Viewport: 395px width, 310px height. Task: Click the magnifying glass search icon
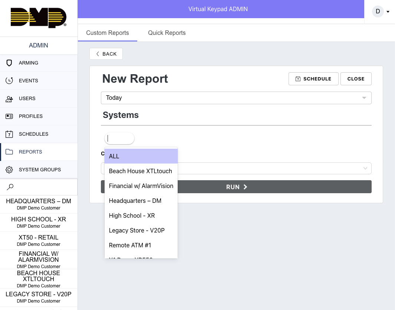(x=10, y=187)
